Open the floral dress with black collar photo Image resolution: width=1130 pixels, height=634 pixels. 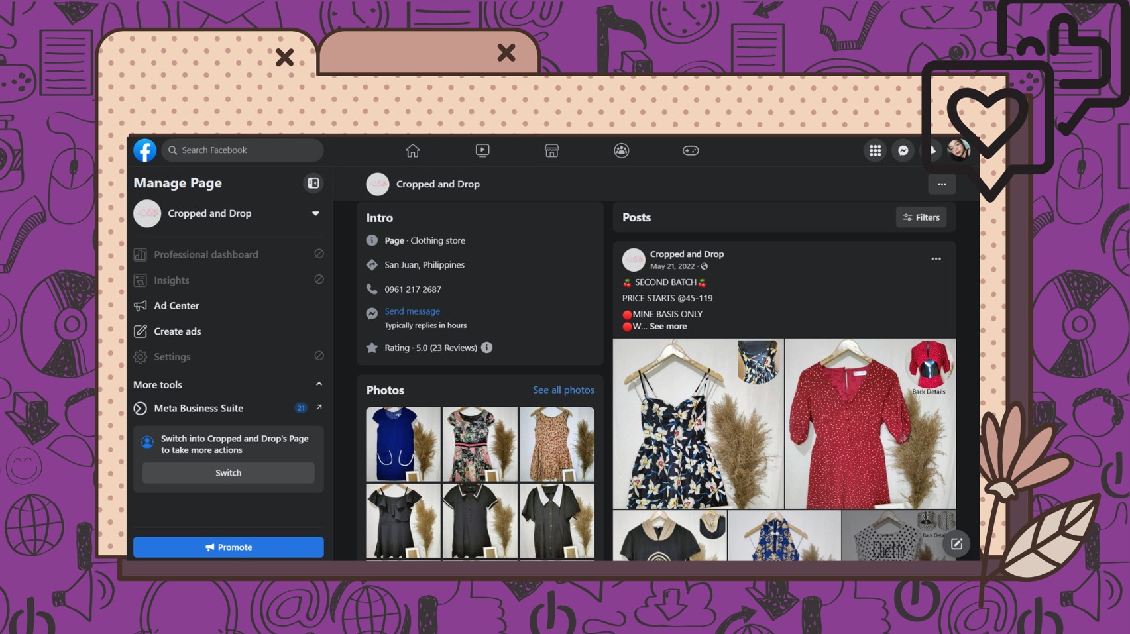480,444
